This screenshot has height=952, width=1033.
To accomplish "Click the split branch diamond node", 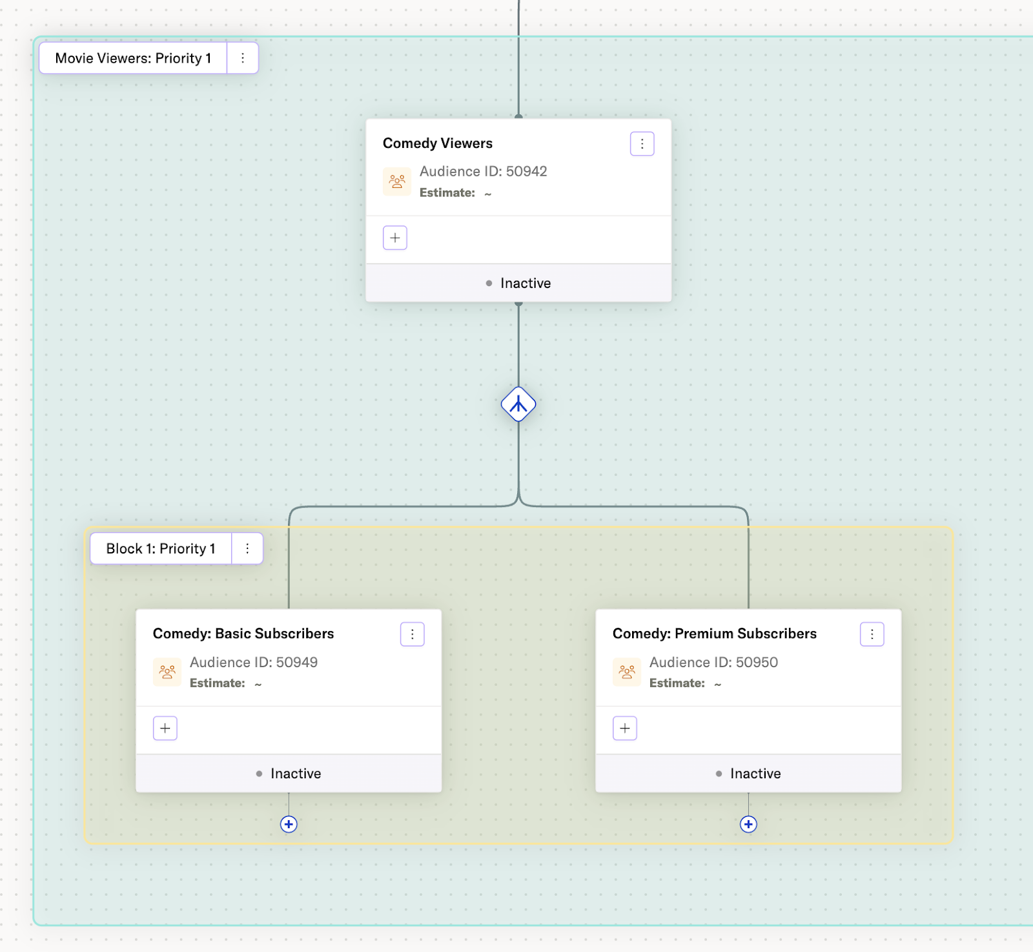I will point(518,404).
